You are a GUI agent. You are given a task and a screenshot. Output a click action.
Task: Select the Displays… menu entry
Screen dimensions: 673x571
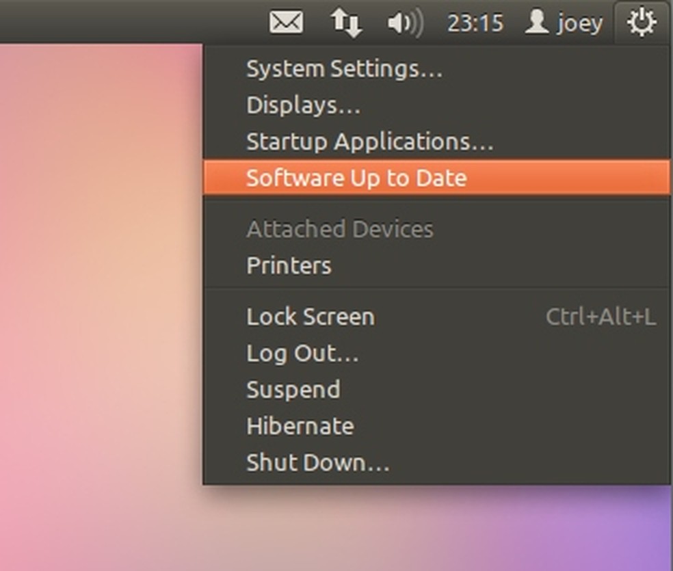(x=303, y=105)
